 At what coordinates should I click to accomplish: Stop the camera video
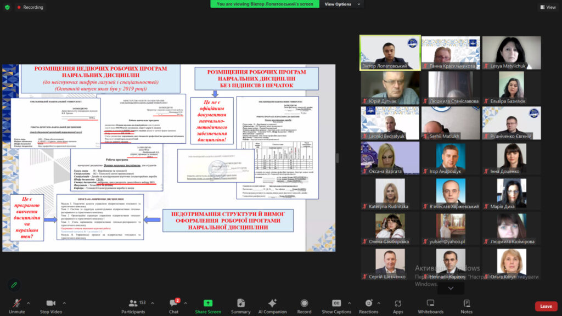coord(51,306)
